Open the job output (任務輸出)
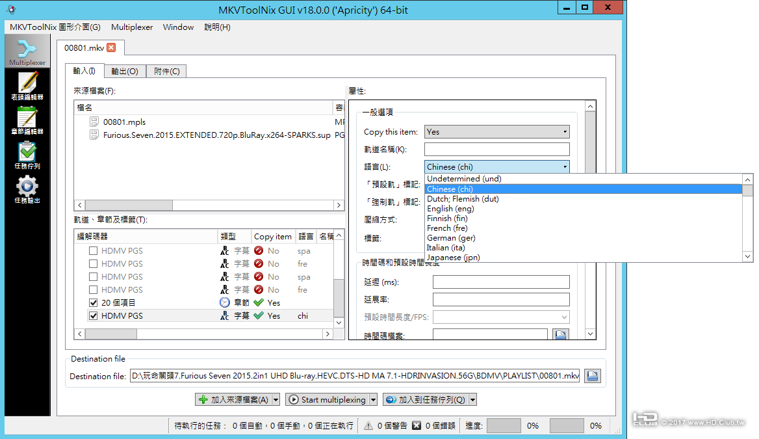This screenshot has height=439, width=759. (27, 189)
